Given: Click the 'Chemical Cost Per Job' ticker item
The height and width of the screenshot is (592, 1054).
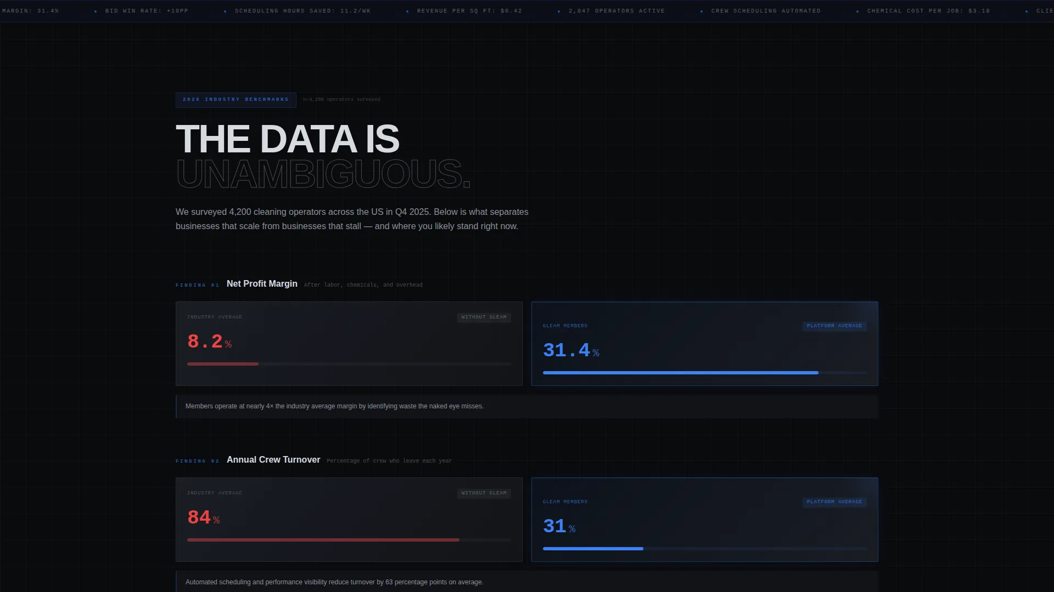Looking at the screenshot, I should click(x=928, y=11).
